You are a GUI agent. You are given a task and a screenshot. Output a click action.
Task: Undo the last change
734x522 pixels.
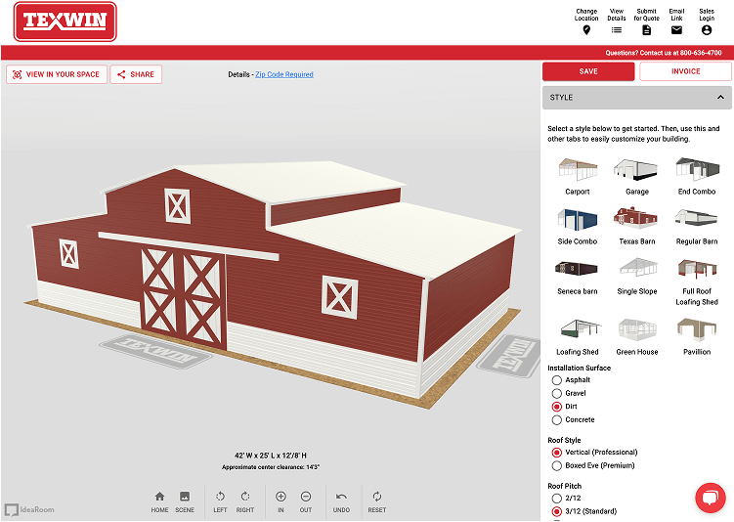click(x=341, y=497)
